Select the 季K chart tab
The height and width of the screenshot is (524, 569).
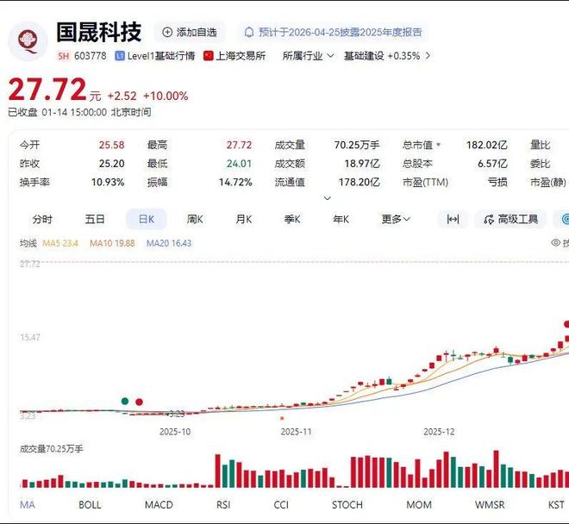292,219
